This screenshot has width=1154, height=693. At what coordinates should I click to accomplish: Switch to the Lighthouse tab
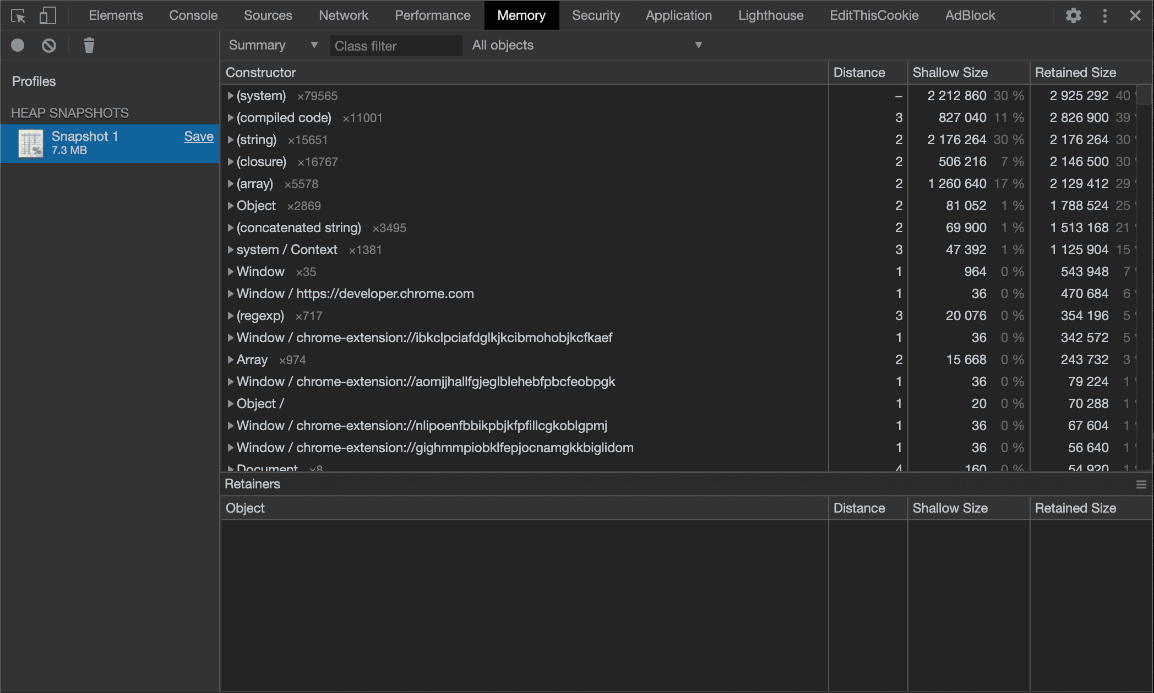770,15
